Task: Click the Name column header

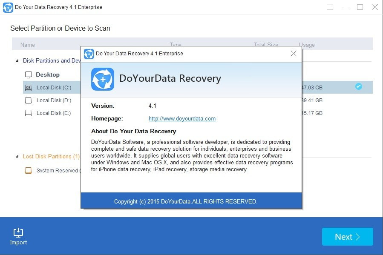Action: [28, 45]
